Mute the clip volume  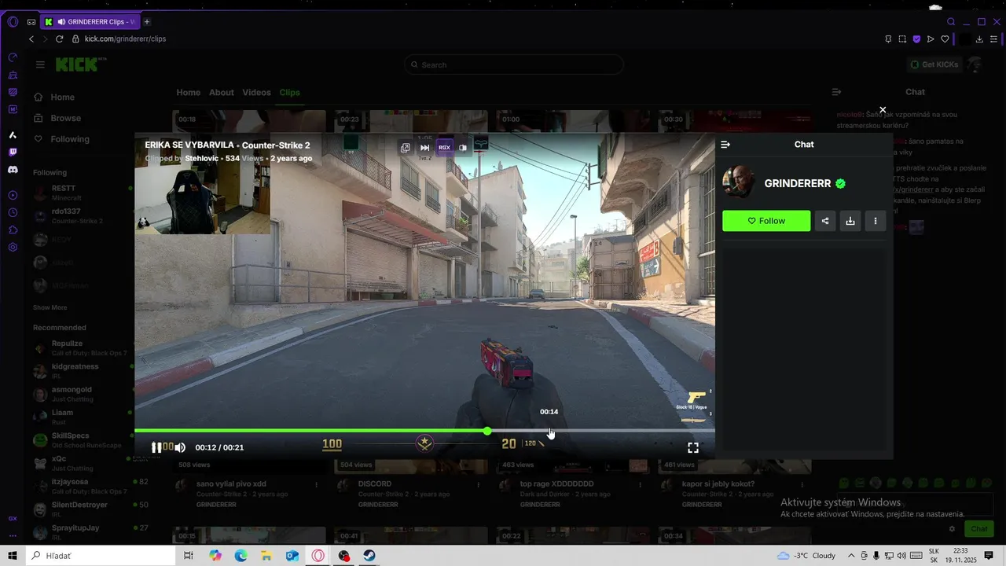(180, 447)
